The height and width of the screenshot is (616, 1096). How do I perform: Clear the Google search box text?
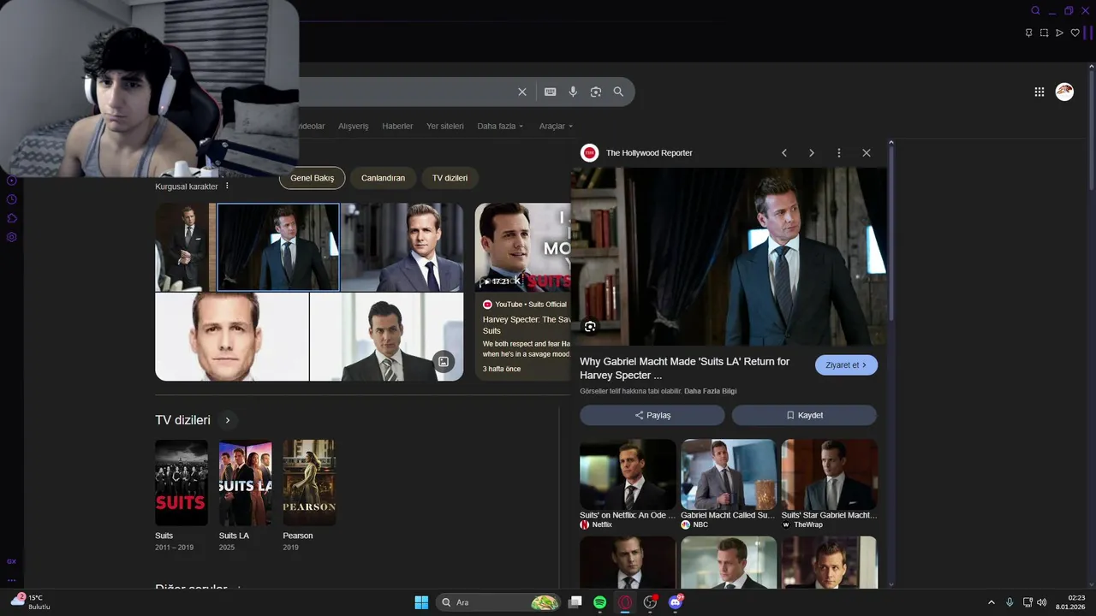click(522, 92)
